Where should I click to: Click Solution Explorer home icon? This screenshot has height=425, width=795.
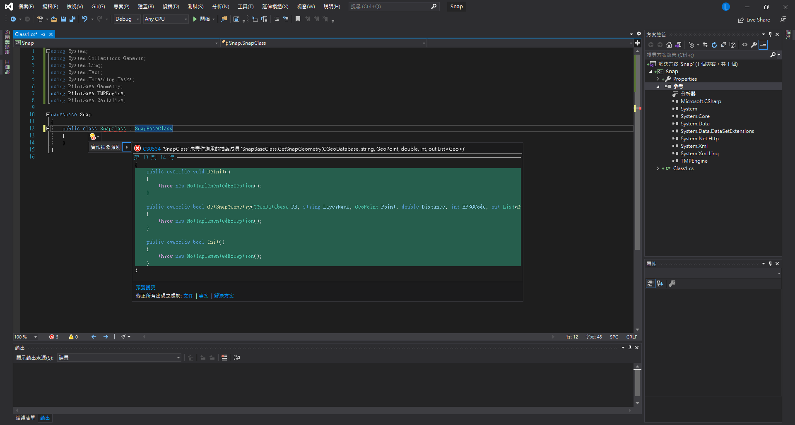[669, 45]
